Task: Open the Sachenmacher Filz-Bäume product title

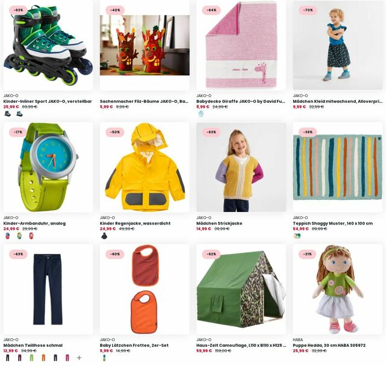Action: pos(144,101)
